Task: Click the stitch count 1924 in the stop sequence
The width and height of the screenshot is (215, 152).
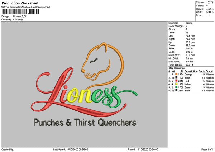Action: (181, 75)
